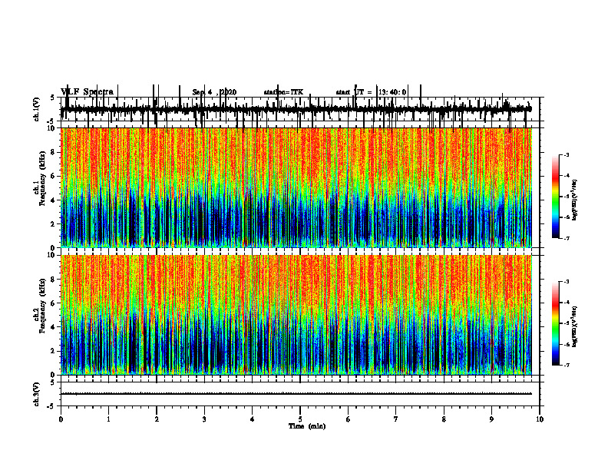Viewport: 608px width, 470px height.
Task: Click the "3" tick on the Time axis
Action: pos(204,419)
